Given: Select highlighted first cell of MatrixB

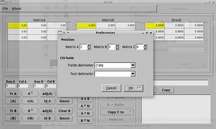Looking at the screenshot, I should tap(86, 25).
